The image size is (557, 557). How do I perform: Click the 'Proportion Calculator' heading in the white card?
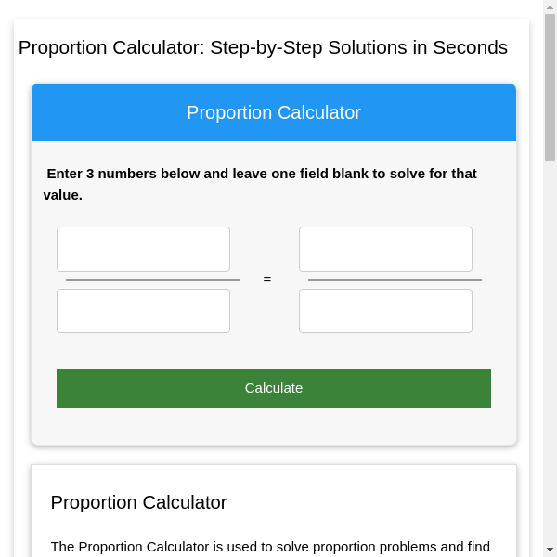[x=138, y=502]
